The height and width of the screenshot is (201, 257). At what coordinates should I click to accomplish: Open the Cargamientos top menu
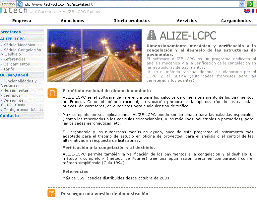[236, 21]
